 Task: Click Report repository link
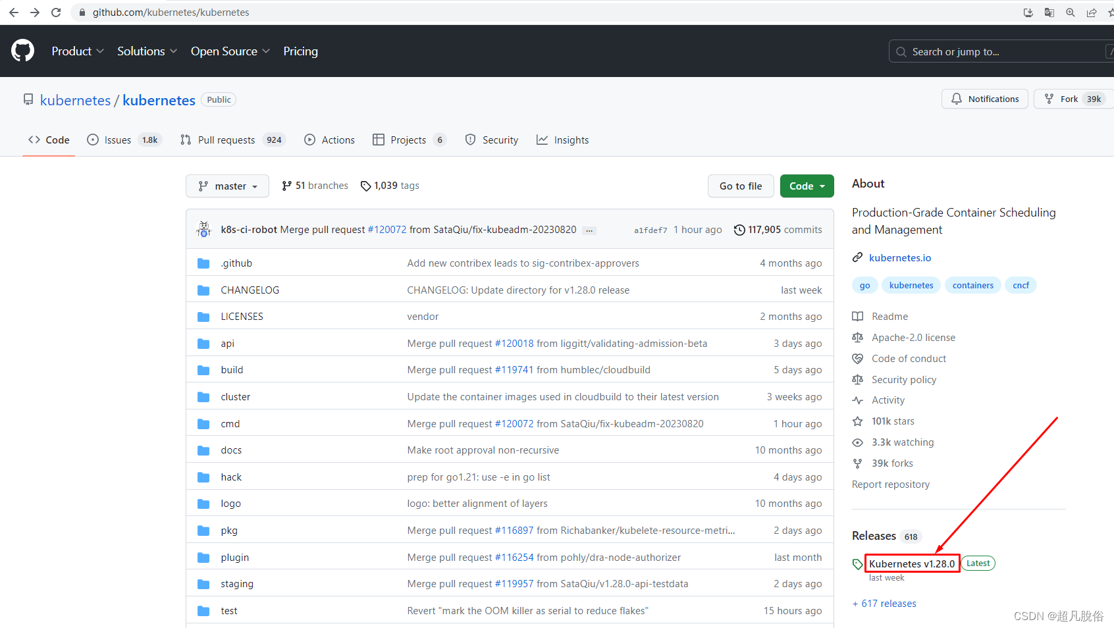891,484
